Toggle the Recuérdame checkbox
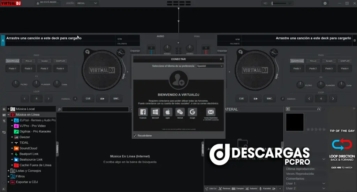The width and height of the screenshot is (357, 192). [x=135, y=136]
